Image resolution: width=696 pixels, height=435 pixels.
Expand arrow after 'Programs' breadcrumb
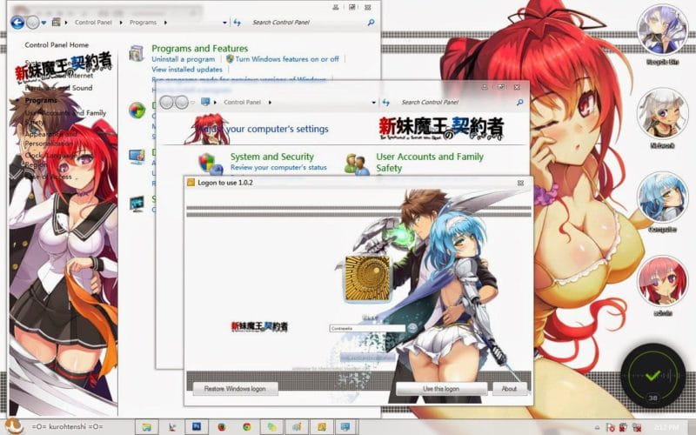click(x=165, y=23)
